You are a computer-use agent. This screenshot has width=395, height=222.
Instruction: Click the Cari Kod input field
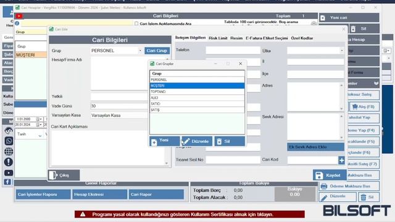click(x=313, y=160)
